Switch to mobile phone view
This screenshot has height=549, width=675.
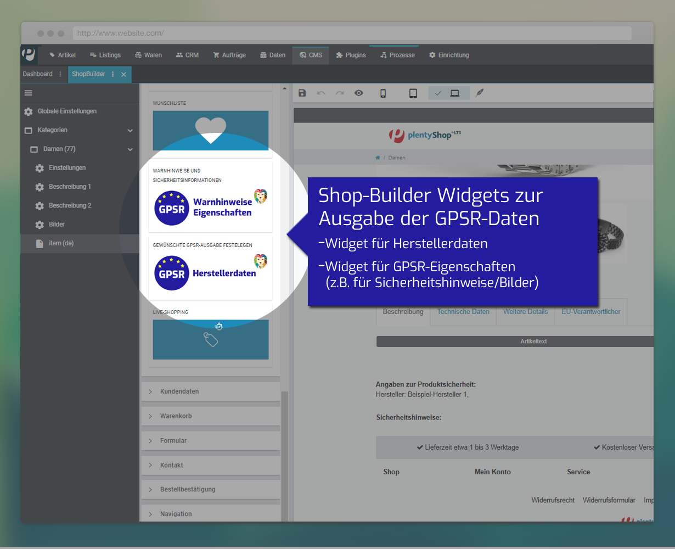coord(383,93)
